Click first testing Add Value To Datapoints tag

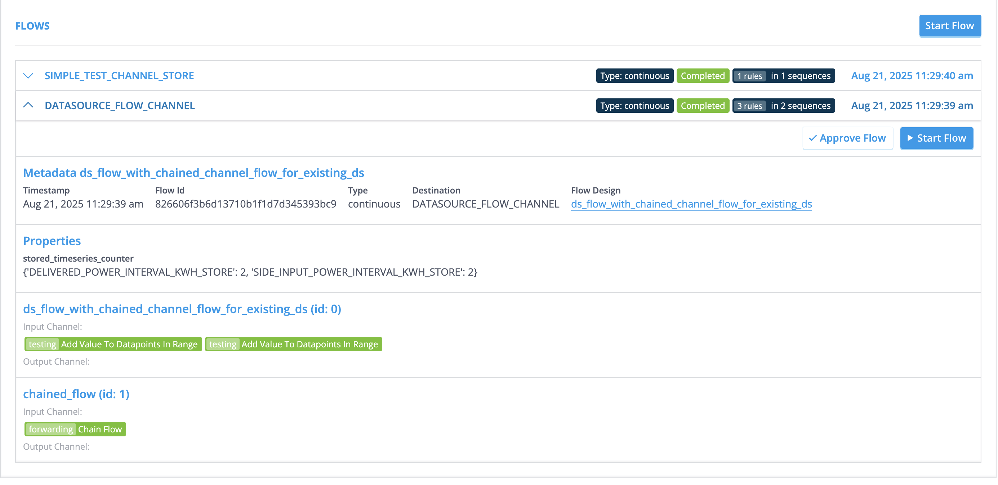point(113,344)
